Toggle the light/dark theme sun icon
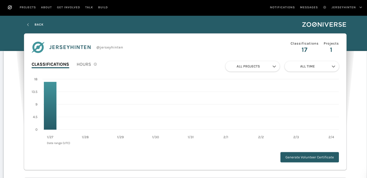 click(x=325, y=7)
